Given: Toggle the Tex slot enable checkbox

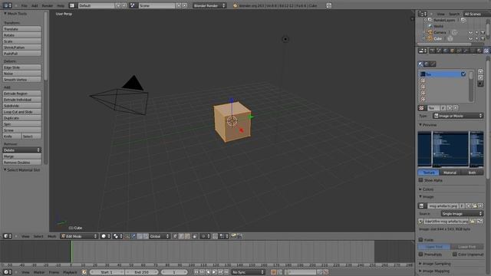Looking at the screenshot, I should tap(463, 74).
